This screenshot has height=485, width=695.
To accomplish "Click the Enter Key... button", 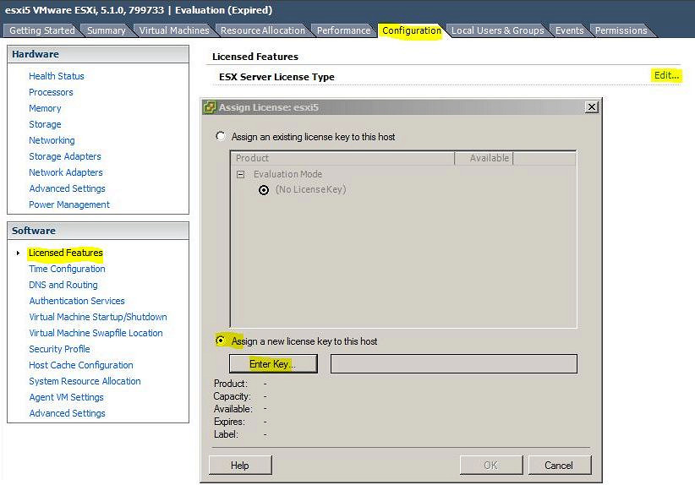I will coord(273,363).
